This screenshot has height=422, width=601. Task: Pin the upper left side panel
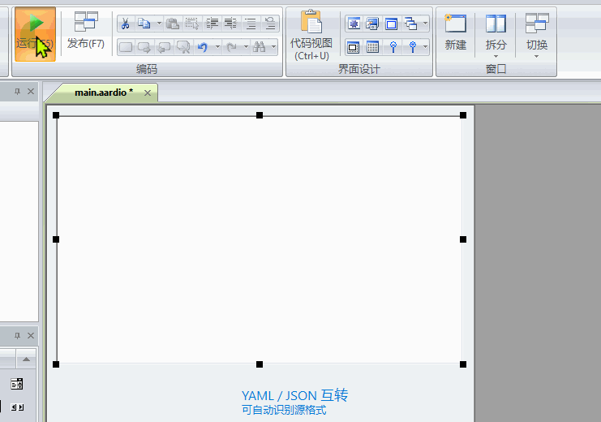pyautogui.click(x=17, y=92)
